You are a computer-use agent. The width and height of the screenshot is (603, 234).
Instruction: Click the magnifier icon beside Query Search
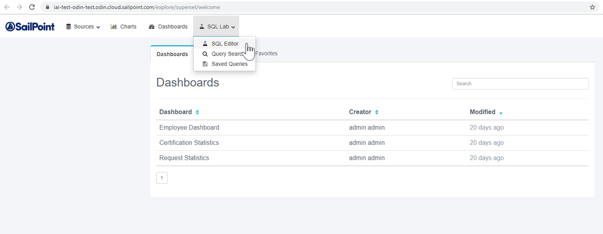click(x=205, y=54)
